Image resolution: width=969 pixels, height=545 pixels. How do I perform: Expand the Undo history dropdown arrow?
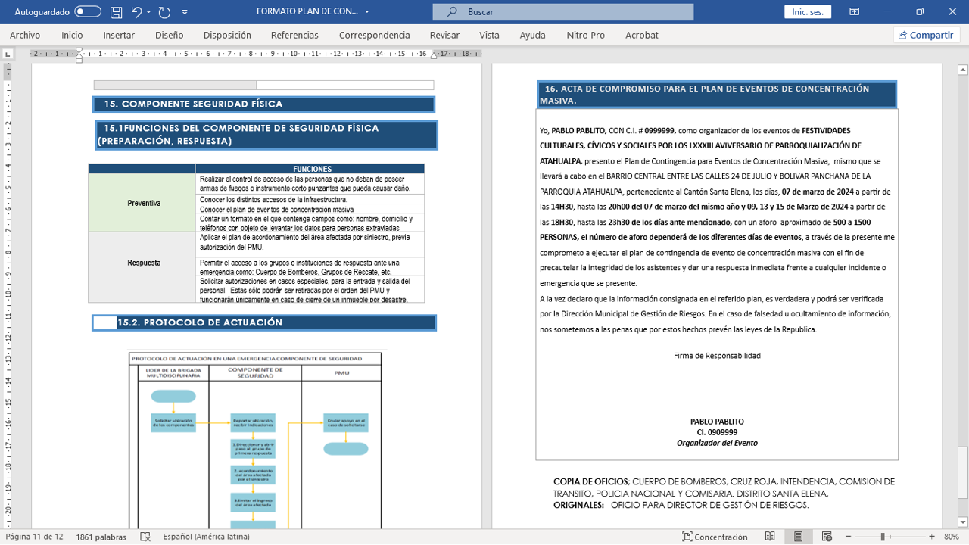149,12
